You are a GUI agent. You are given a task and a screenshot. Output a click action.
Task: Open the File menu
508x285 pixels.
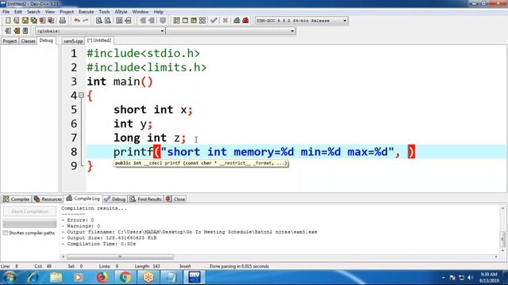pyautogui.click(x=6, y=12)
